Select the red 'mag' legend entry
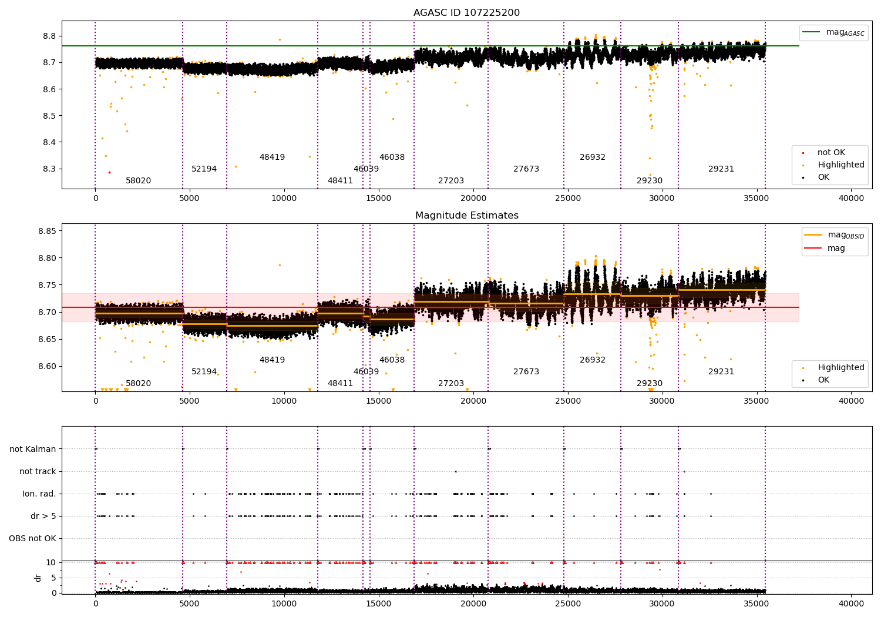881x617 pixels. tap(825, 249)
